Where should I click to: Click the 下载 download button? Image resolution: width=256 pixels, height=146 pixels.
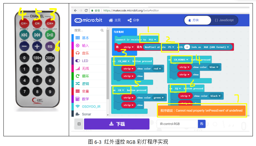coord(117,124)
